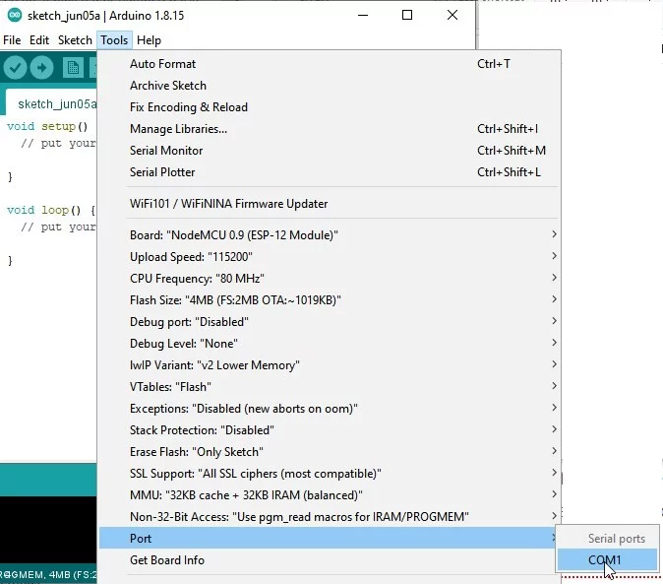Launch the Serial Monitor
This screenshot has width=663, height=584.
(330, 151)
